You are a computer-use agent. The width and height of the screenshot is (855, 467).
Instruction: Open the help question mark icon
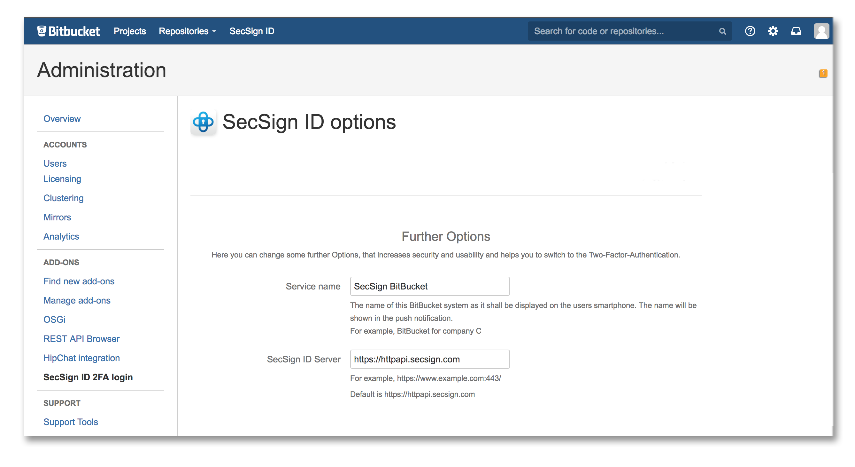[750, 31]
